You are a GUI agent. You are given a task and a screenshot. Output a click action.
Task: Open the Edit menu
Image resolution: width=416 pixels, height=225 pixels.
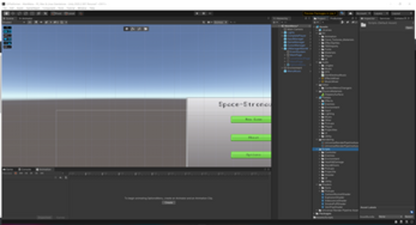point(12,8)
